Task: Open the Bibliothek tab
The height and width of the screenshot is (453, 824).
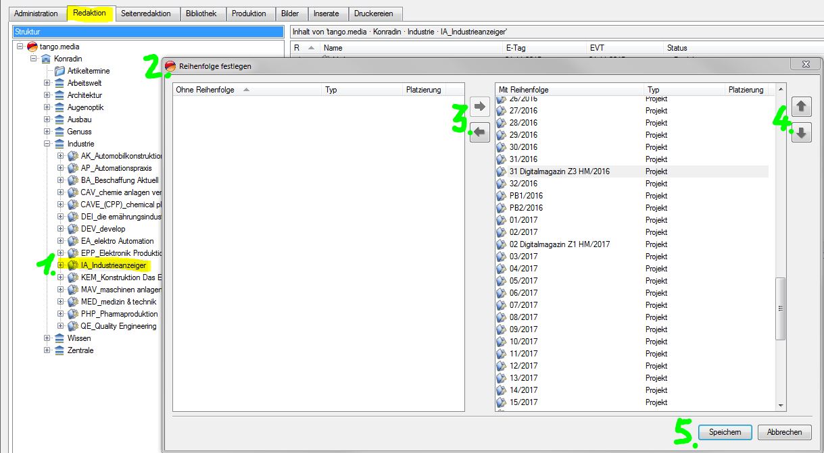Action: [201, 14]
